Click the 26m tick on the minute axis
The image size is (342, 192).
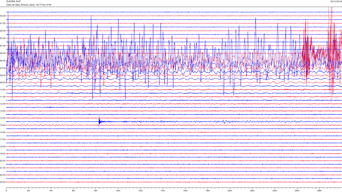[297, 191]
